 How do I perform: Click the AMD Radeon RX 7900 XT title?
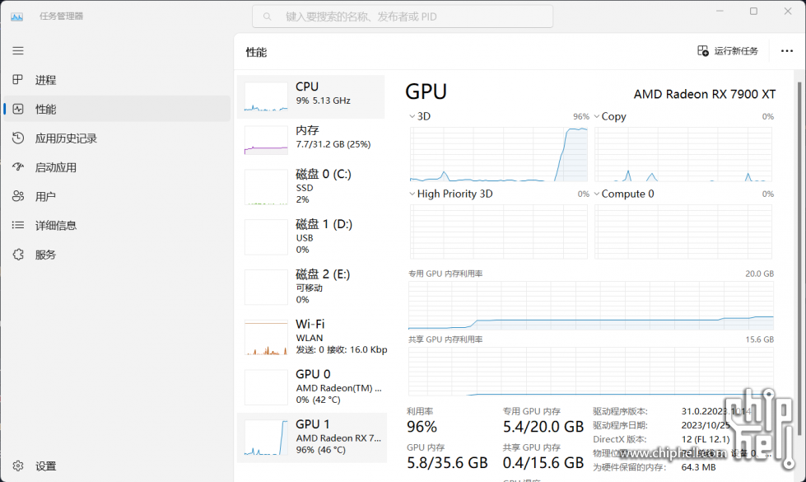tap(704, 94)
